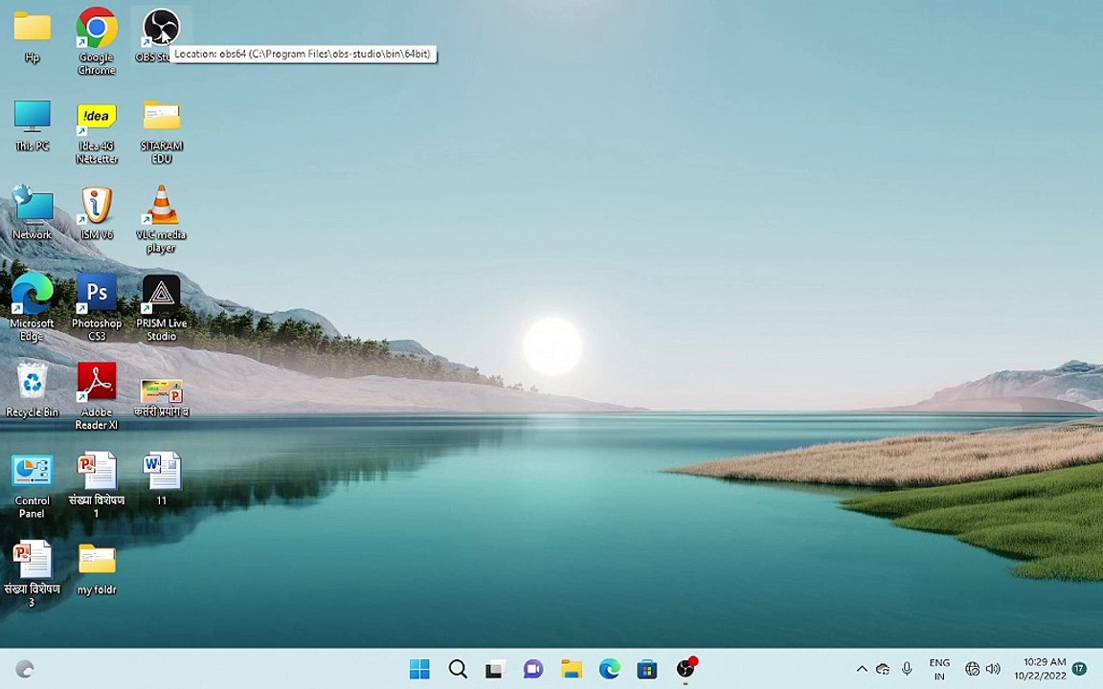The image size is (1103, 689).
Task: Open Photoshop CS3 shortcut
Action: pyautogui.click(x=97, y=293)
